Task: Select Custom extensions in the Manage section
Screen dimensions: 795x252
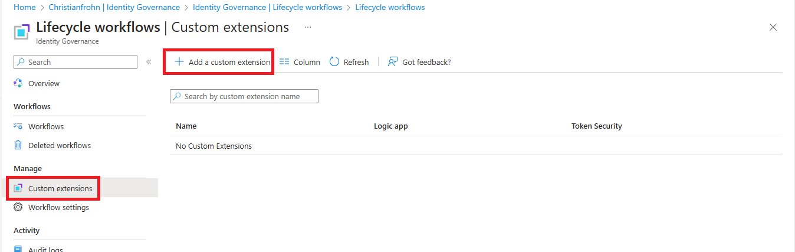Action: click(x=60, y=188)
